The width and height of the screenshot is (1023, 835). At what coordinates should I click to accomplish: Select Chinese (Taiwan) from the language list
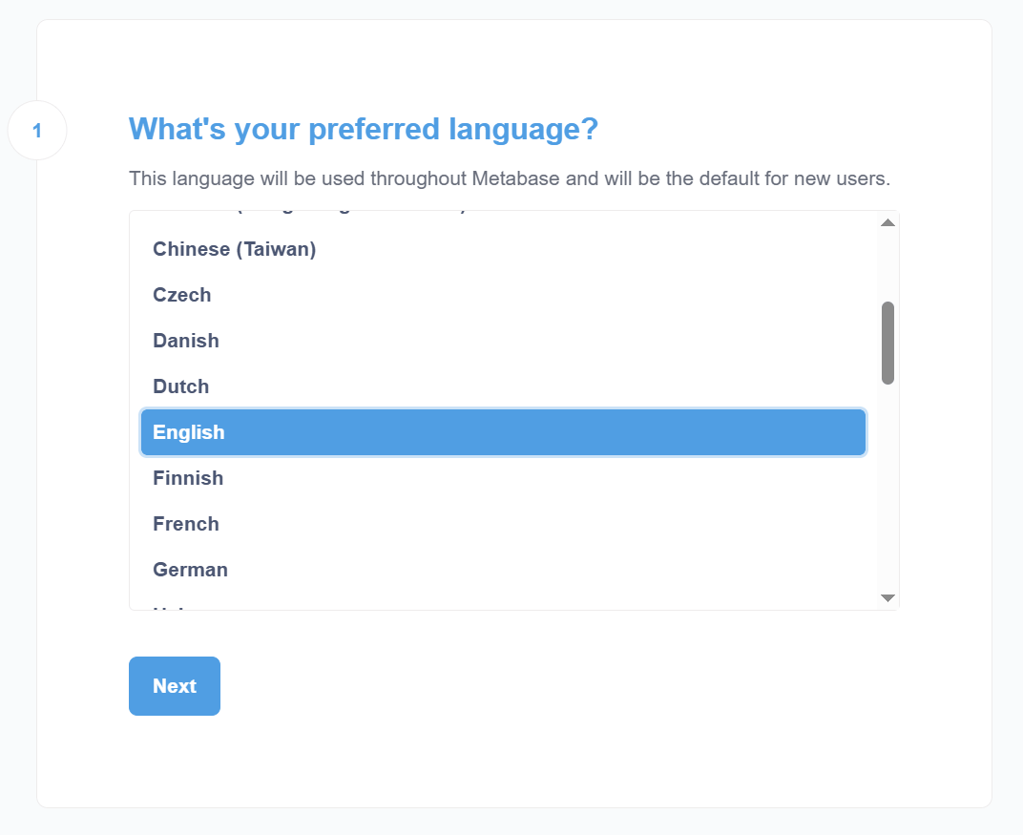pyautogui.click(x=234, y=249)
